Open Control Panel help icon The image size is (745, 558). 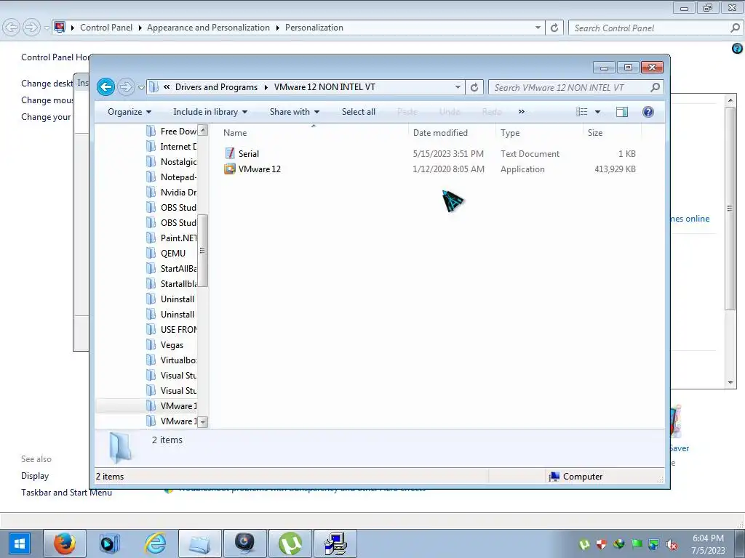click(737, 48)
